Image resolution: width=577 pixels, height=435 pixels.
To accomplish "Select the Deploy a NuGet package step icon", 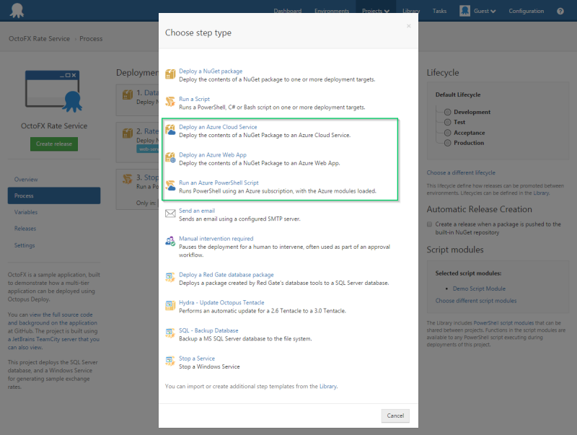I will click(170, 72).
